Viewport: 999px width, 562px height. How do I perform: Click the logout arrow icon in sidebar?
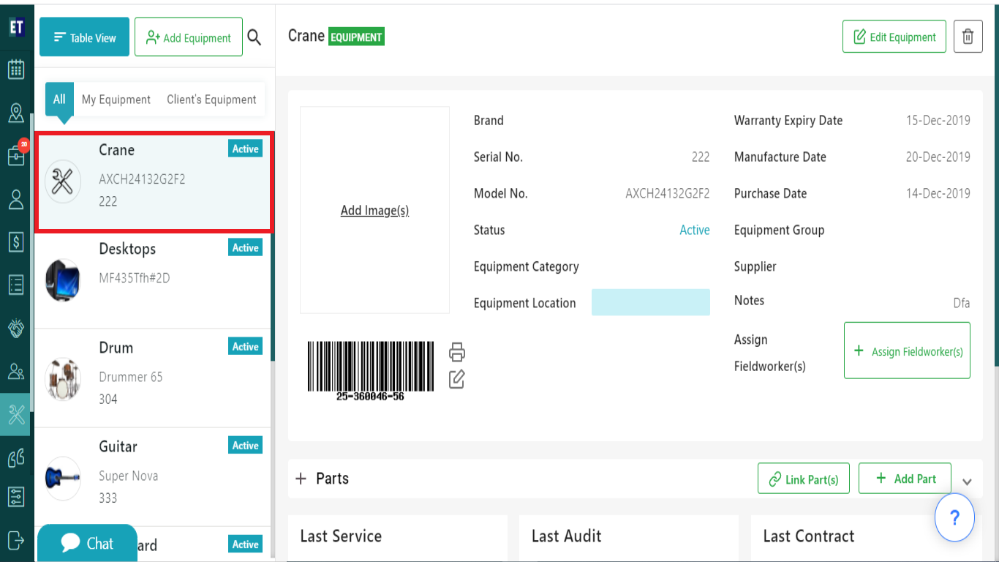click(x=16, y=540)
